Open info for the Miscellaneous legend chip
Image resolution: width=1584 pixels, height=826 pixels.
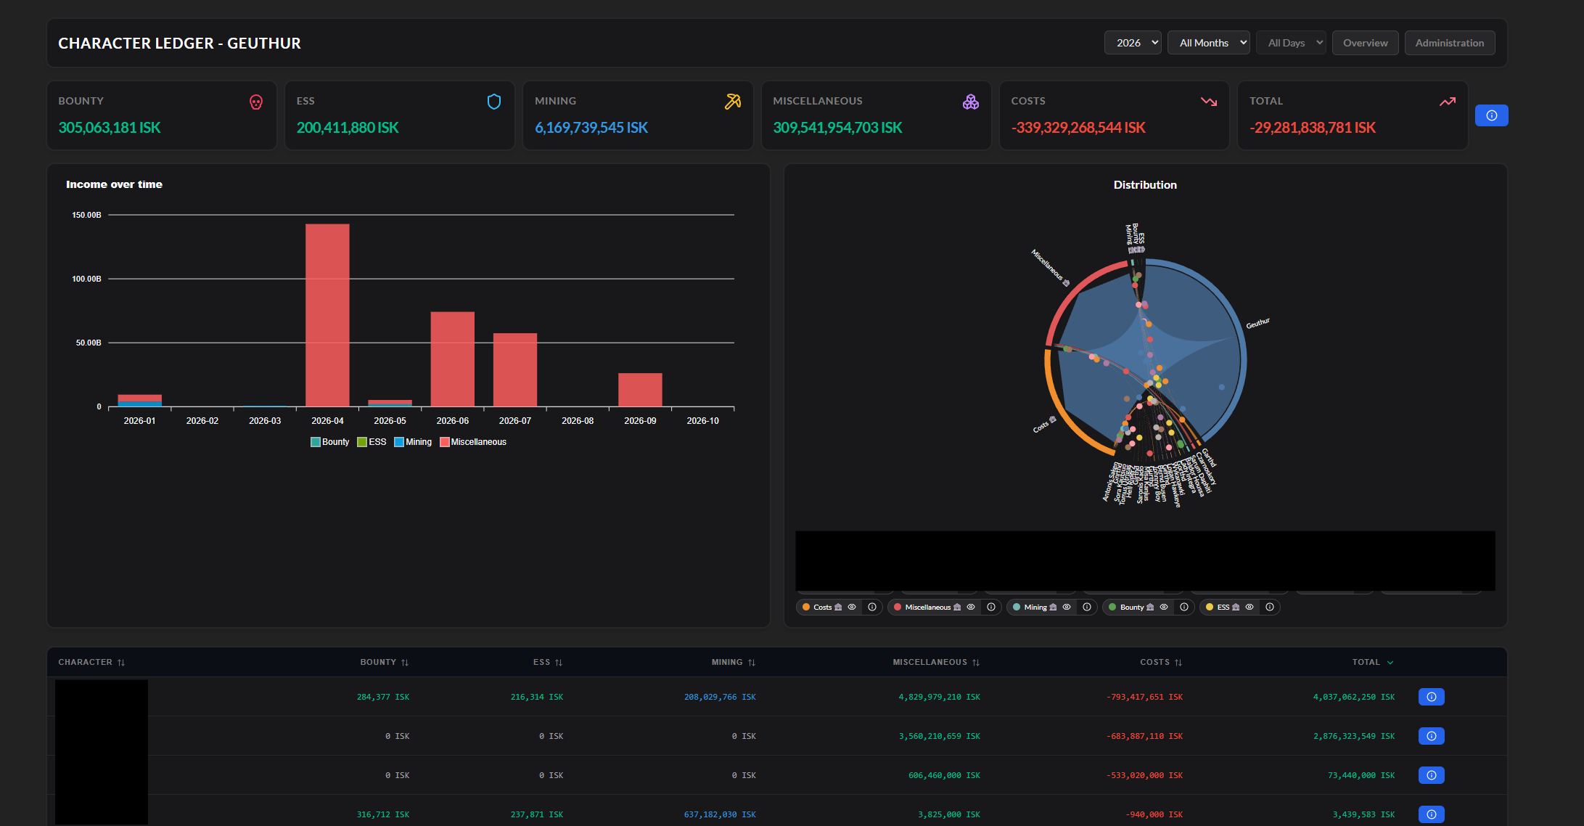coord(991,608)
